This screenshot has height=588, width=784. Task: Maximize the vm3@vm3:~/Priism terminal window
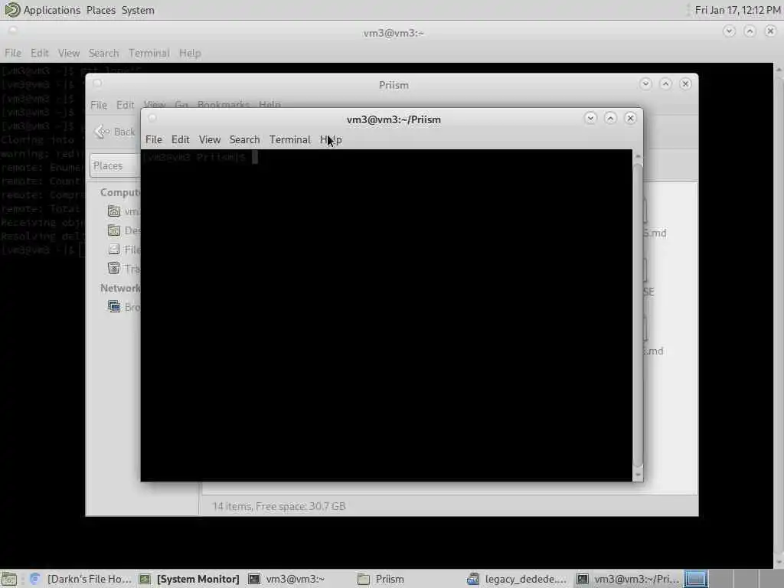(610, 119)
